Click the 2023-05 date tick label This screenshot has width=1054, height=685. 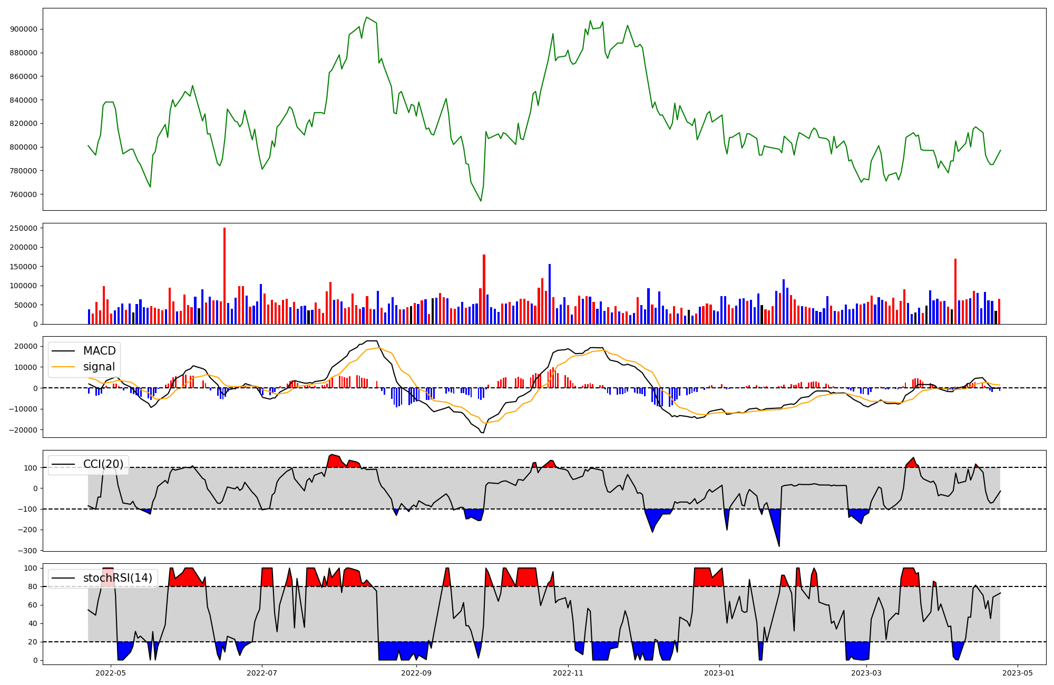(1017, 673)
